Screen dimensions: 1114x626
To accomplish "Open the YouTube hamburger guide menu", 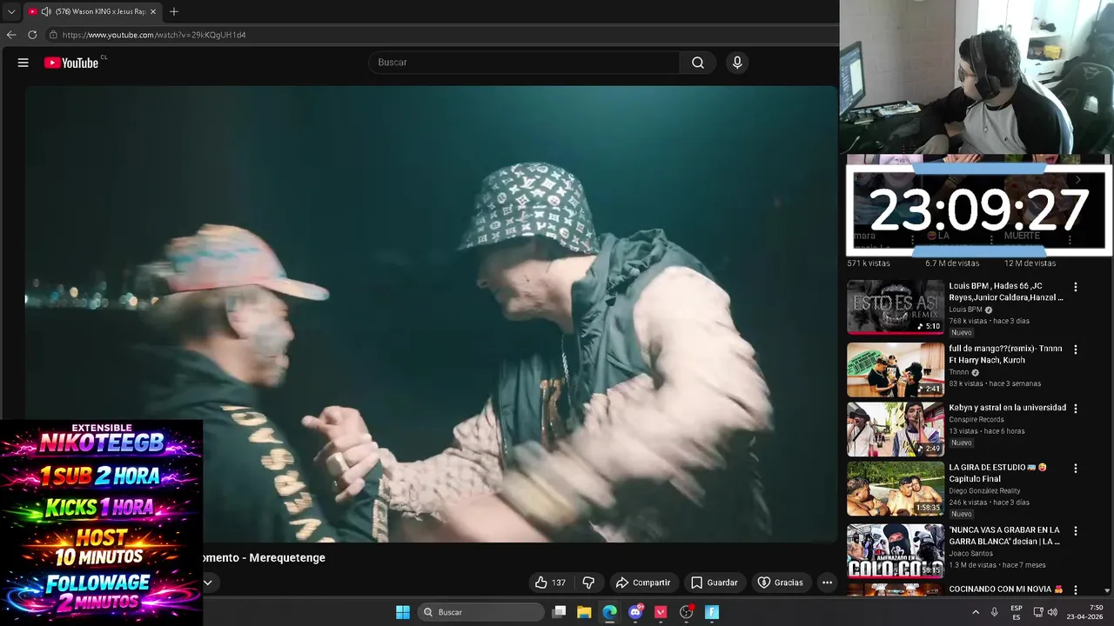I will pyautogui.click(x=23, y=63).
